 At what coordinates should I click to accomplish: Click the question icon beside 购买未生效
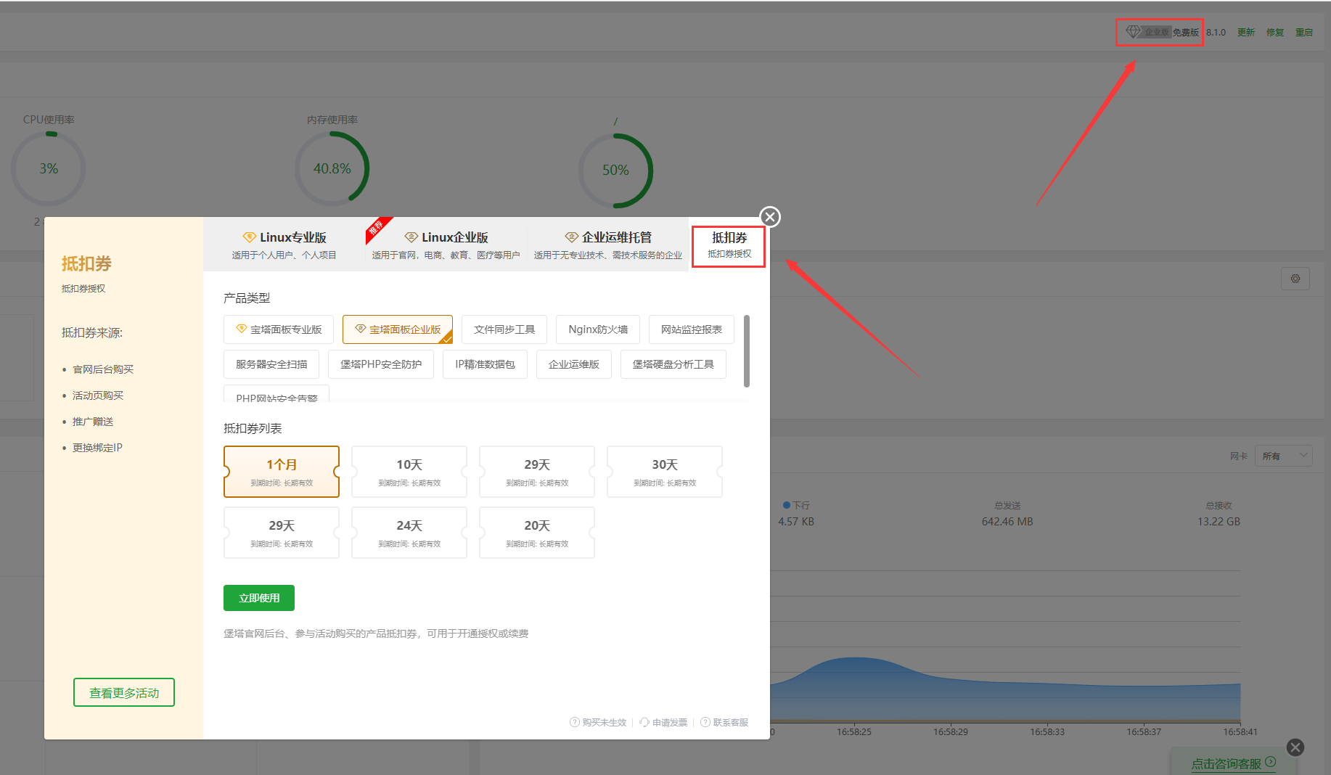point(575,723)
